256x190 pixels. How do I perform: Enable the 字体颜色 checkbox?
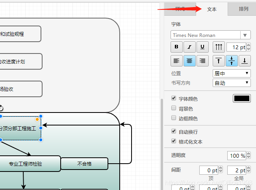coord(174,98)
